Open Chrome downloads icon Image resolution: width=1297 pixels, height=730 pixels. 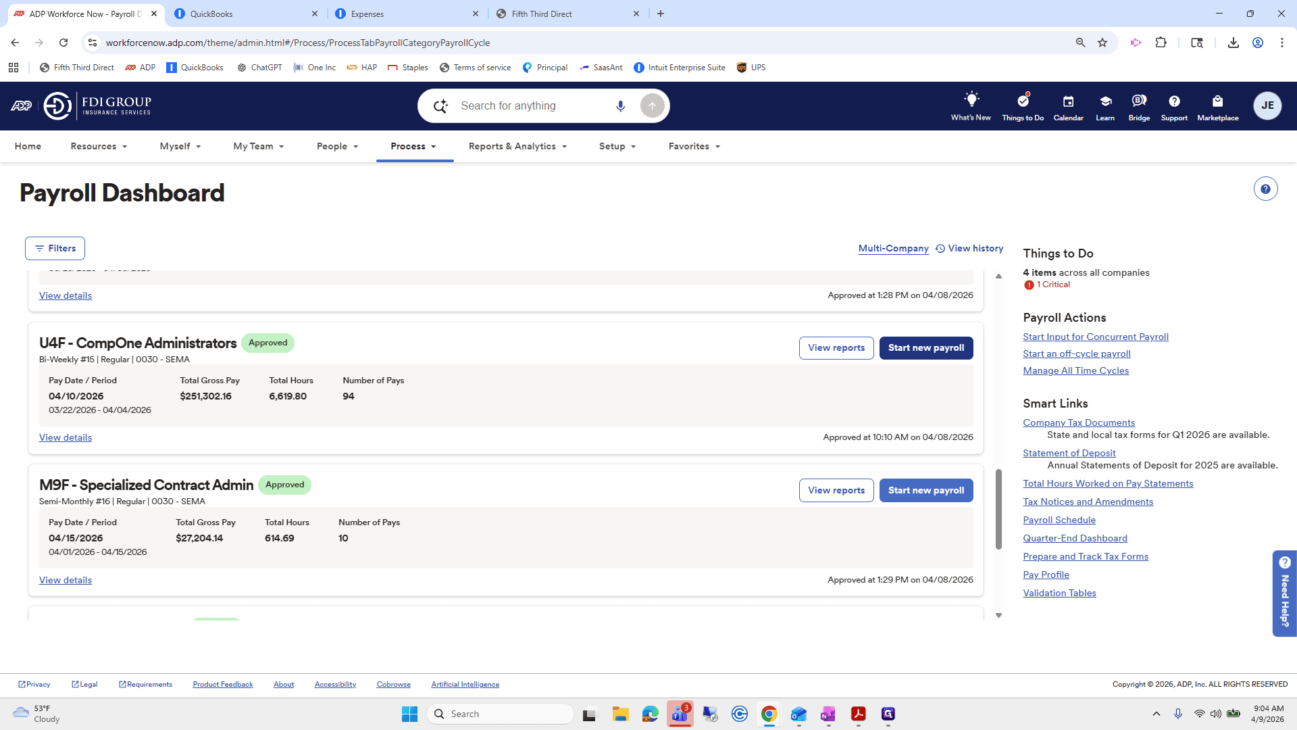[x=1233, y=43]
